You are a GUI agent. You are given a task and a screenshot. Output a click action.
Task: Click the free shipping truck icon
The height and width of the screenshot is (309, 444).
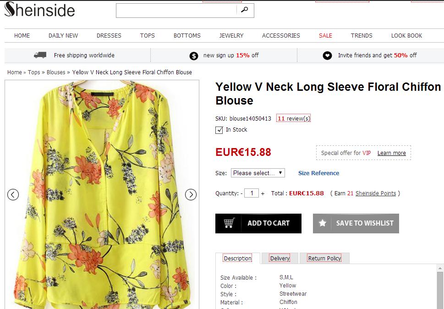(x=40, y=55)
